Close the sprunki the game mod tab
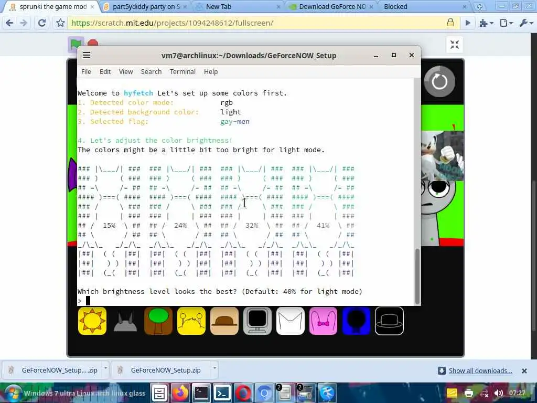The width and height of the screenshot is (537, 403). pyautogui.click(x=92, y=6)
